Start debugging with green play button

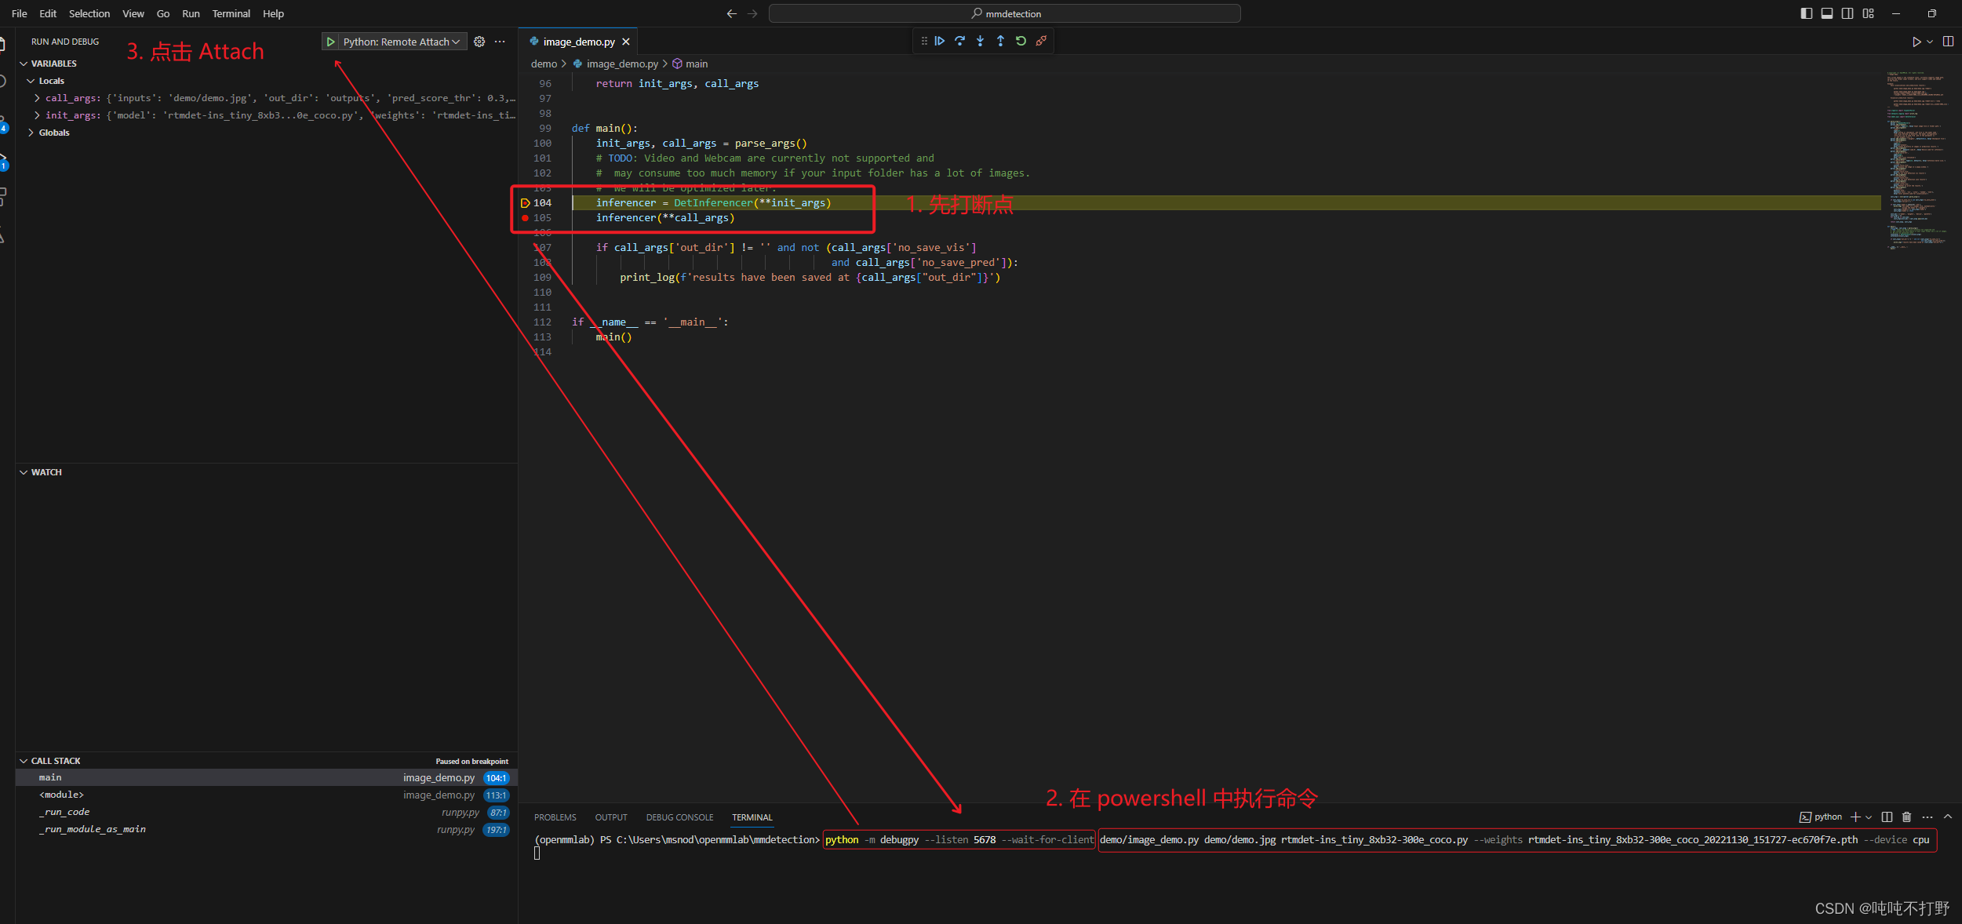coord(331,42)
